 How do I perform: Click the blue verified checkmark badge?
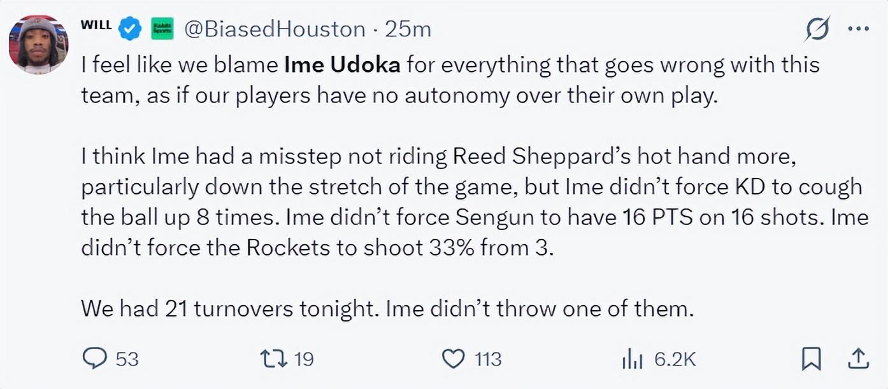tap(131, 29)
